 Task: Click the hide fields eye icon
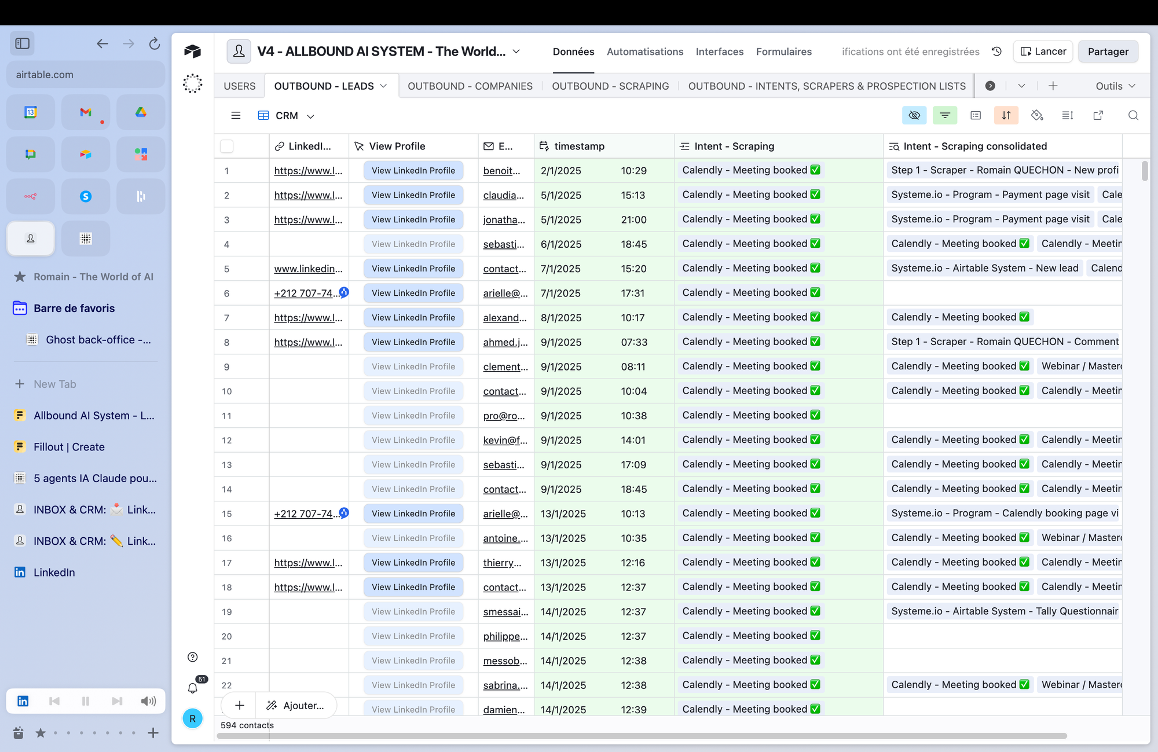click(x=914, y=116)
